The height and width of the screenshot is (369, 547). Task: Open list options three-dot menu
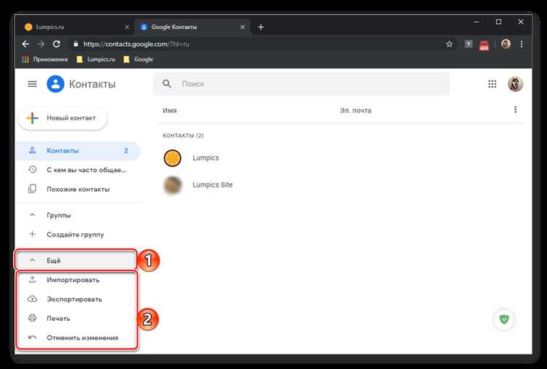coord(515,110)
